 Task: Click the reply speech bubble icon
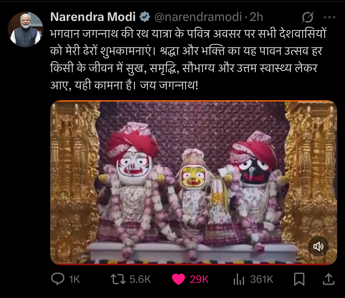click(58, 279)
